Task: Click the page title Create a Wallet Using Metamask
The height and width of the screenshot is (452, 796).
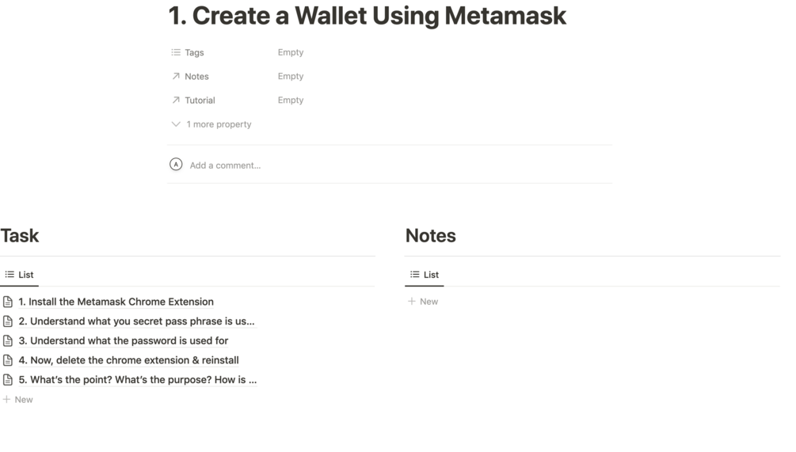Action: click(x=367, y=15)
